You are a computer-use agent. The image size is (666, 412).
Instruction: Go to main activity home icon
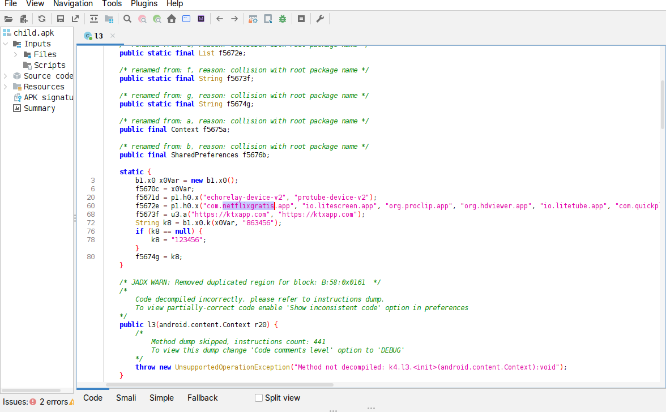click(x=172, y=19)
